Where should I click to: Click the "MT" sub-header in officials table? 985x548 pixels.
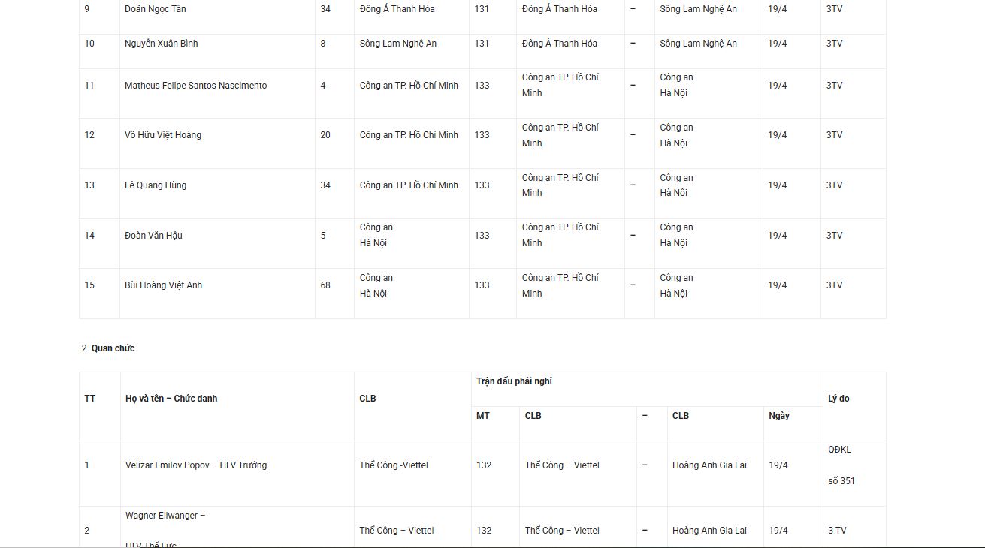(x=483, y=416)
